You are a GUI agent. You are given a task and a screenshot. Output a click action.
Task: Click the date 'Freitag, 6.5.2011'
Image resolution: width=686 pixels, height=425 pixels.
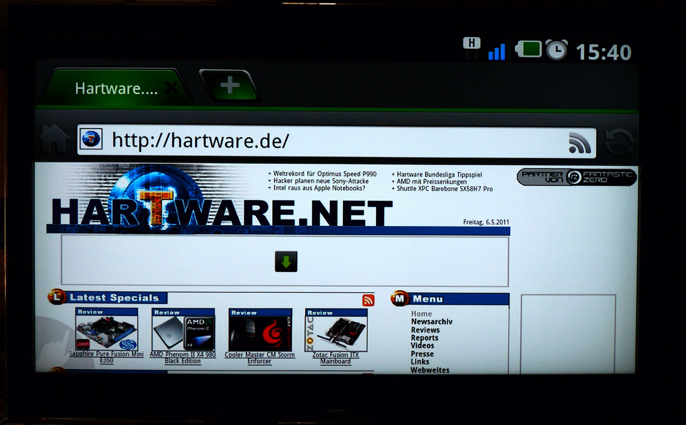pos(486,222)
